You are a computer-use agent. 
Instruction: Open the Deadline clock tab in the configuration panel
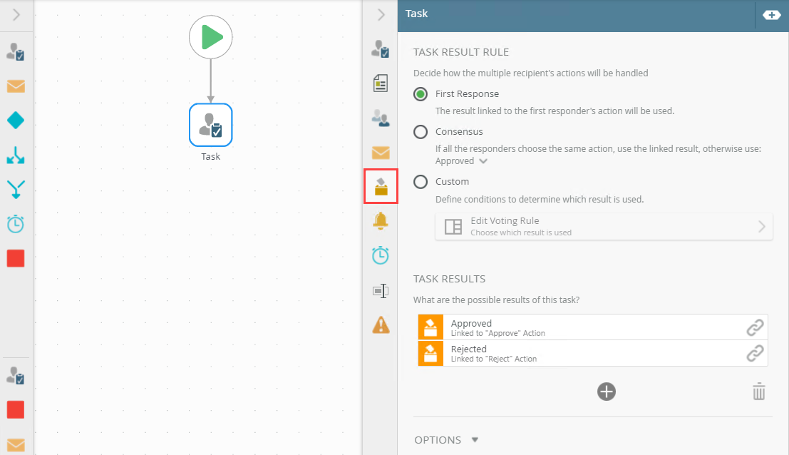coord(381,255)
